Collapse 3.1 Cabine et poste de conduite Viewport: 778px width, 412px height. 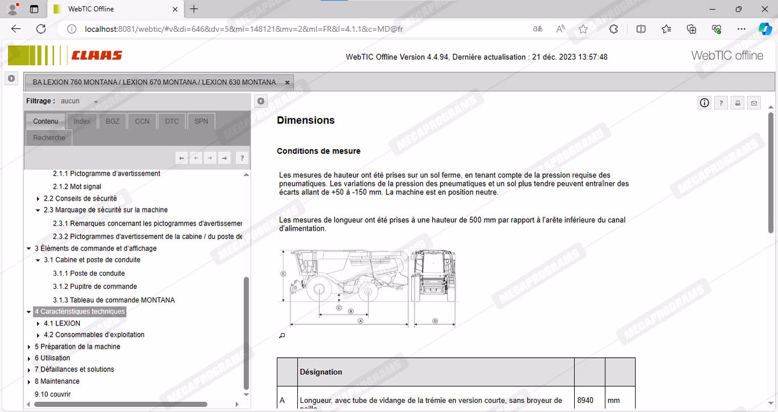(38, 260)
